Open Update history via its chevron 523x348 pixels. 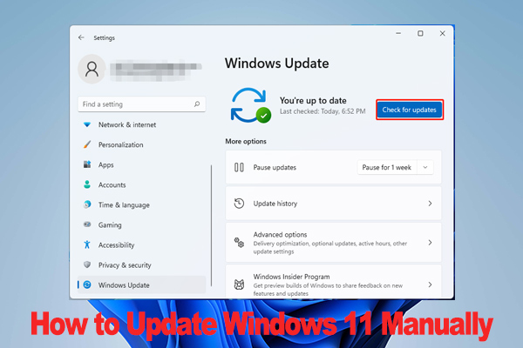(430, 204)
